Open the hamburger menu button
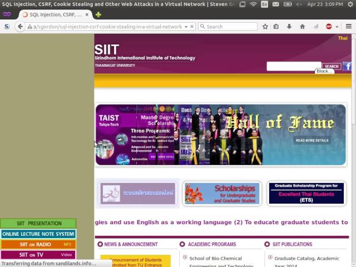Viewport: 356px width, 267px height. (349, 26)
